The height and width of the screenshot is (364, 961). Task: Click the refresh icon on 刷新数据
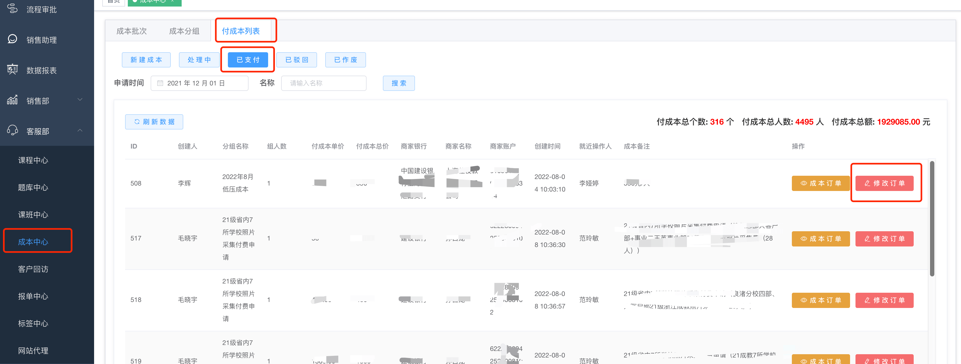[137, 122]
